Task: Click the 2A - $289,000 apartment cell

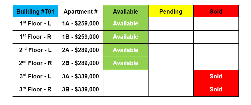Action: click(81, 50)
